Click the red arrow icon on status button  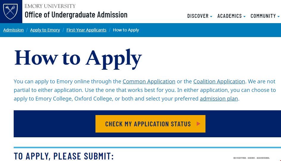(x=198, y=124)
